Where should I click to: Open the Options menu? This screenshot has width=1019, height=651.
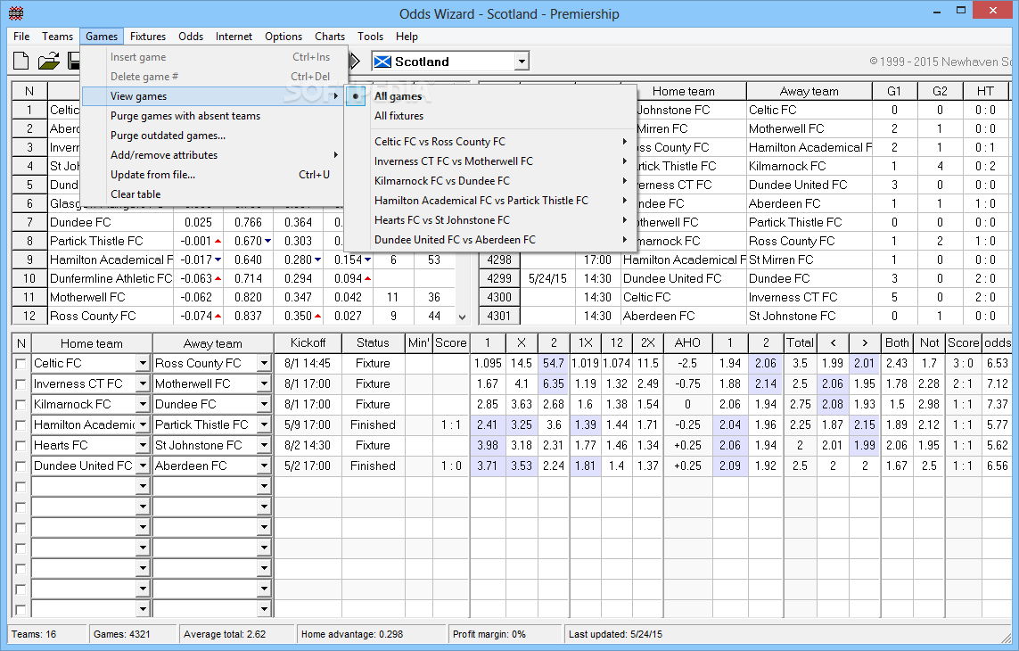[x=284, y=37]
